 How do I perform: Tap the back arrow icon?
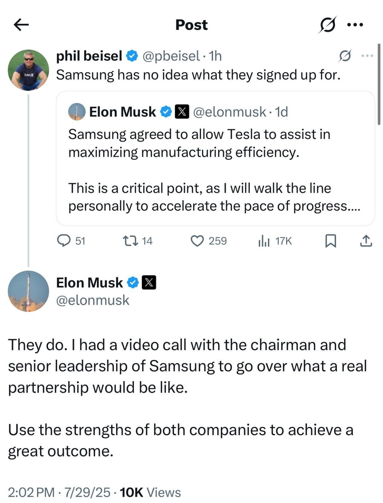pos(21,25)
